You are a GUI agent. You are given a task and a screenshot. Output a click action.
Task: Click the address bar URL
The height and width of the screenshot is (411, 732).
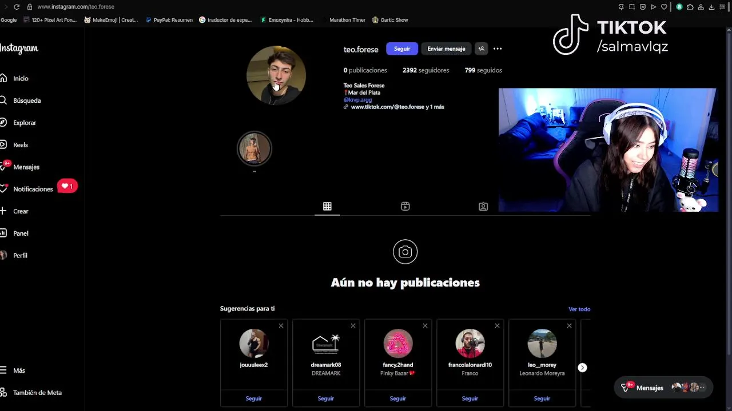pos(75,7)
